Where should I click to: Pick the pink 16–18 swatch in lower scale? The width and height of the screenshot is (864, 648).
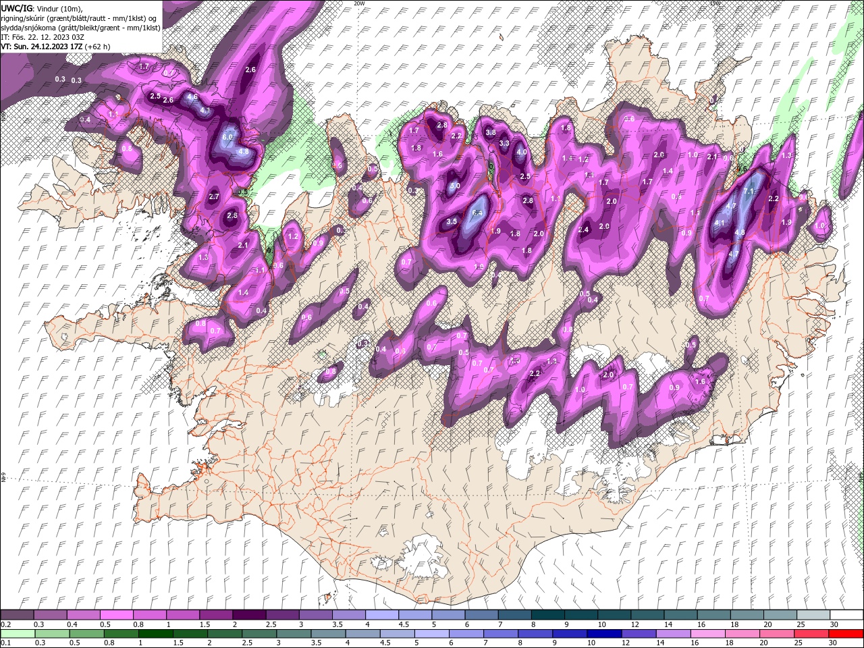[x=708, y=634]
